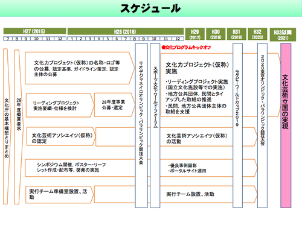Click month 7 cell under H27 (2015)

(8, 39)
